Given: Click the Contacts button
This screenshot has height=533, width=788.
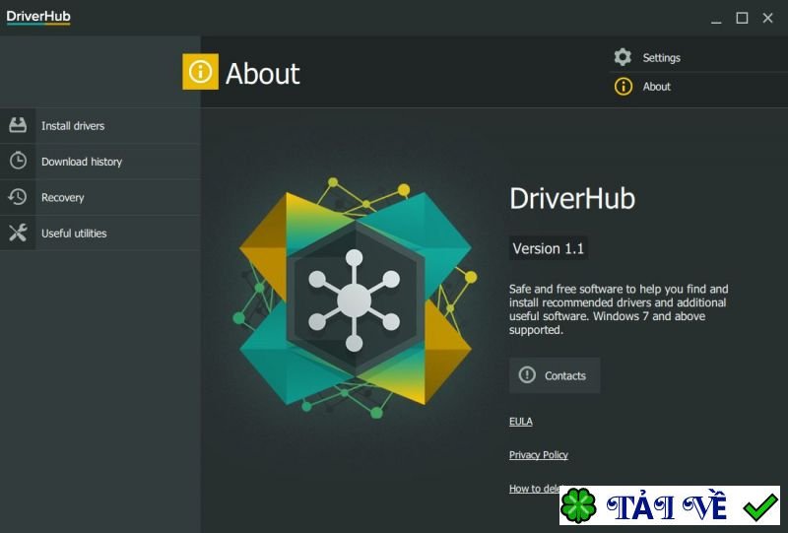Looking at the screenshot, I should click(x=555, y=375).
